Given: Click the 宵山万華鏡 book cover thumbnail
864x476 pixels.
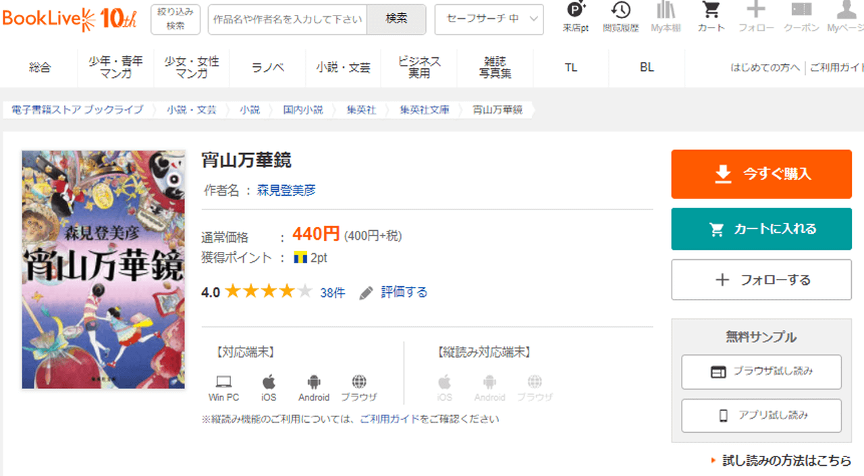Looking at the screenshot, I should tap(103, 269).
